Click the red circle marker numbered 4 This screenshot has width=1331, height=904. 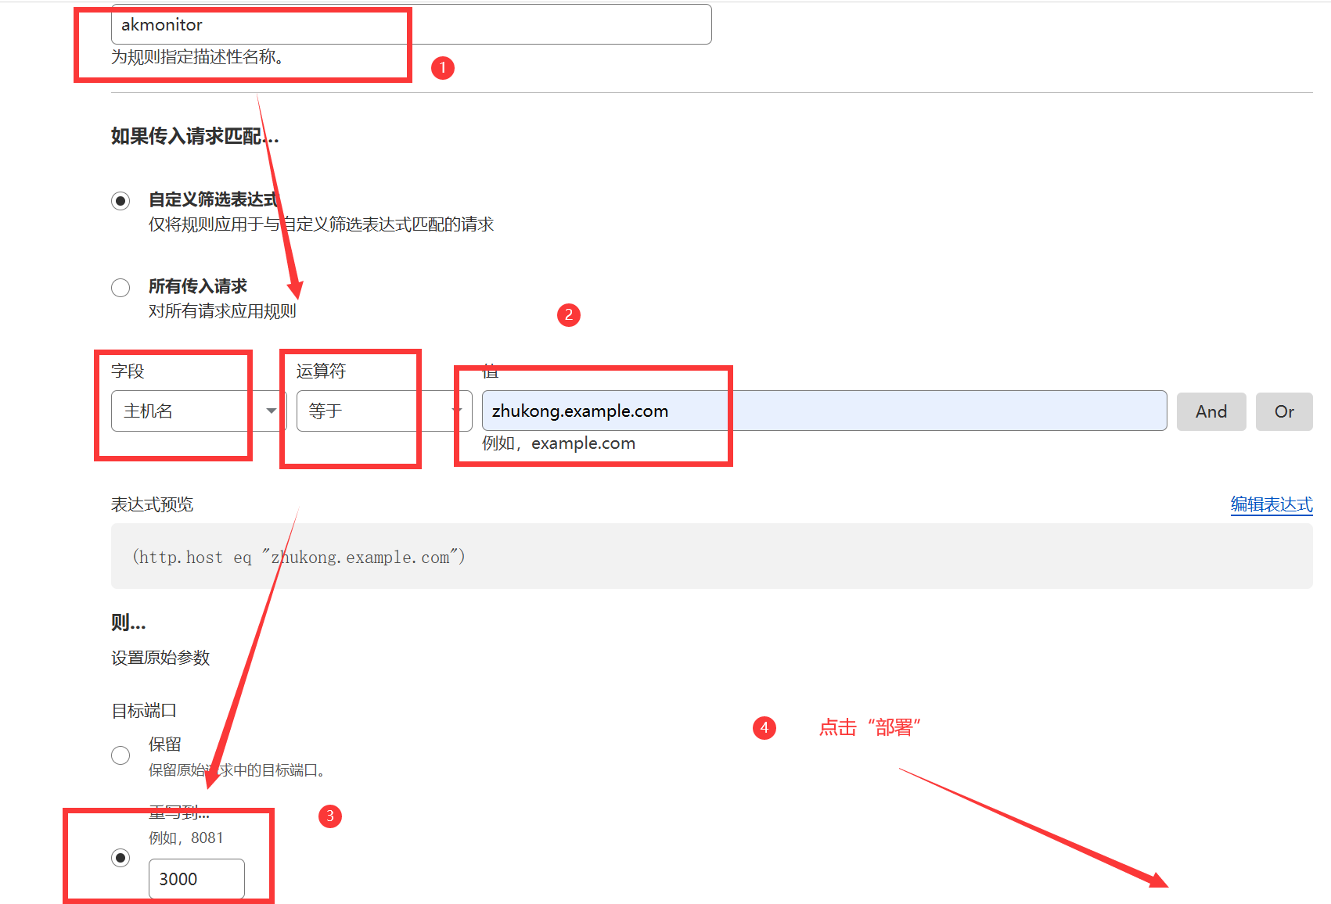click(764, 728)
